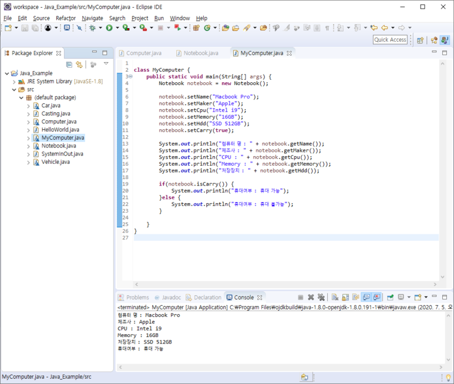Screen dimensions: 454x384
Task: Click Remove All Terminated Launches icon
Action: coord(321,297)
